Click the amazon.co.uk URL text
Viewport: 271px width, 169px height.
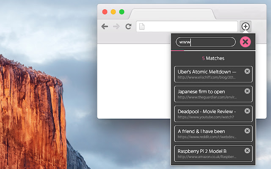coord(207,157)
